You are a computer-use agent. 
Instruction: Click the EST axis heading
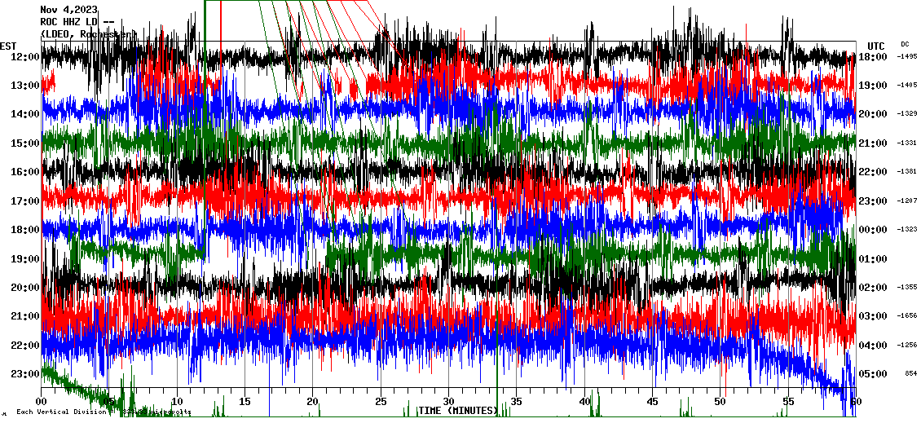8,46
